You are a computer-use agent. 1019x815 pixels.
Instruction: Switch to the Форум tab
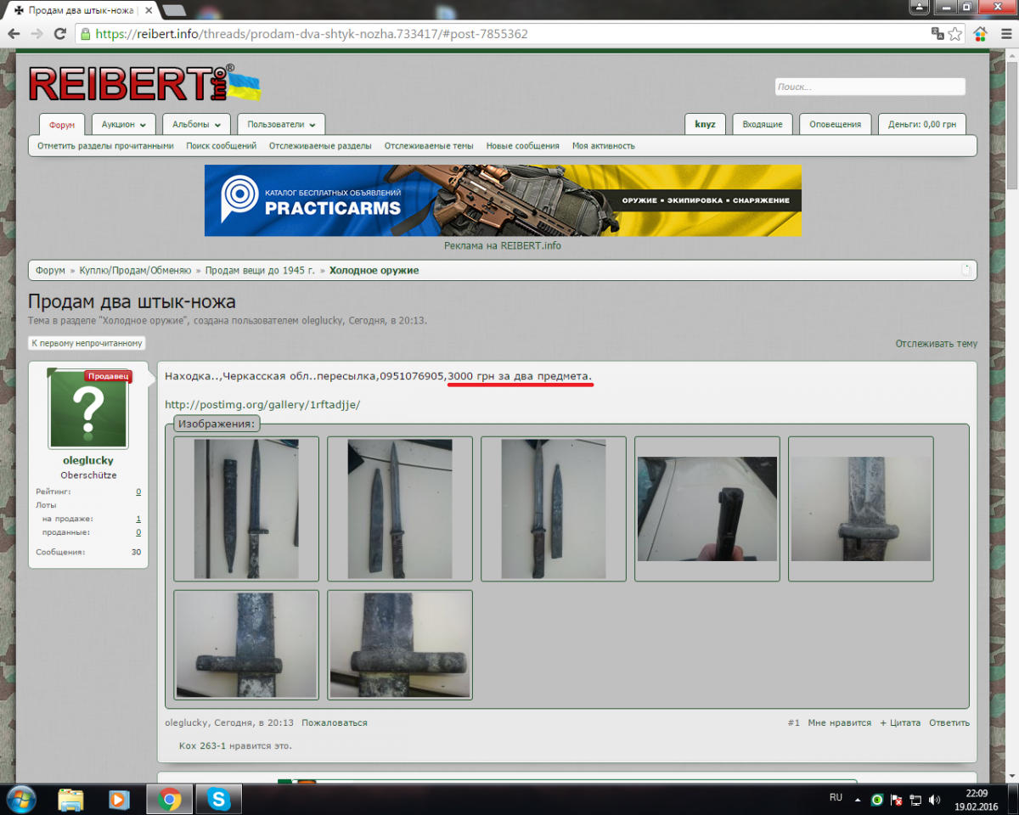tap(62, 125)
